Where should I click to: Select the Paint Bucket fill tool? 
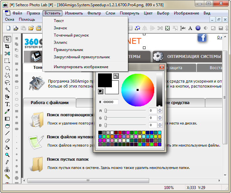click(7, 148)
